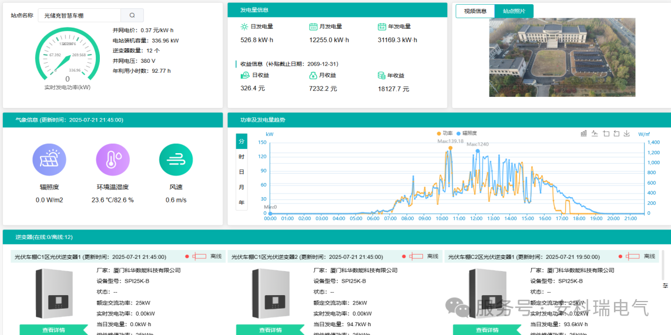The image size is (671, 335).
Task: Click the 0.0 W/m2 irradiance value
Action: [49, 200]
